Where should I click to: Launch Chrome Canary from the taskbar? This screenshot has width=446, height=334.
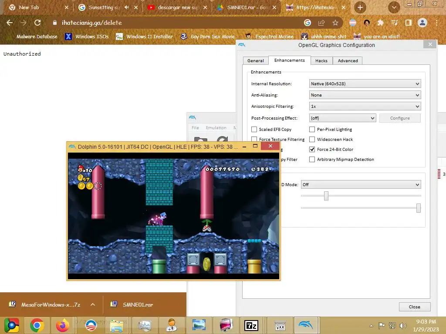pyautogui.click(x=12, y=325)
